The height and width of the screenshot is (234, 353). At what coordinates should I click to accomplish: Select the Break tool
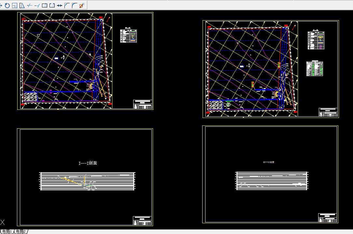click(x=52, y=6)
